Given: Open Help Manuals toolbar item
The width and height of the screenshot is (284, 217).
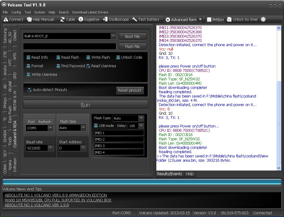Looking at the screenshot, I should [41, 19].
